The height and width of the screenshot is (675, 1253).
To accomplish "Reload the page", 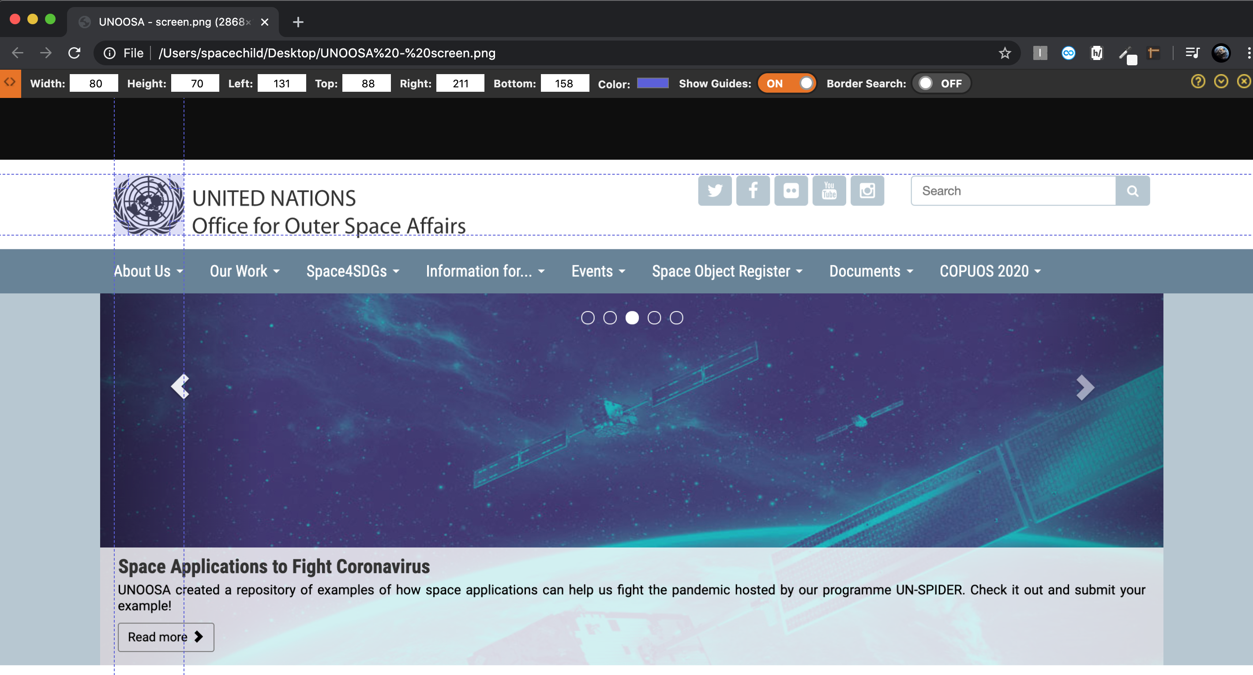I will [74, 53].
